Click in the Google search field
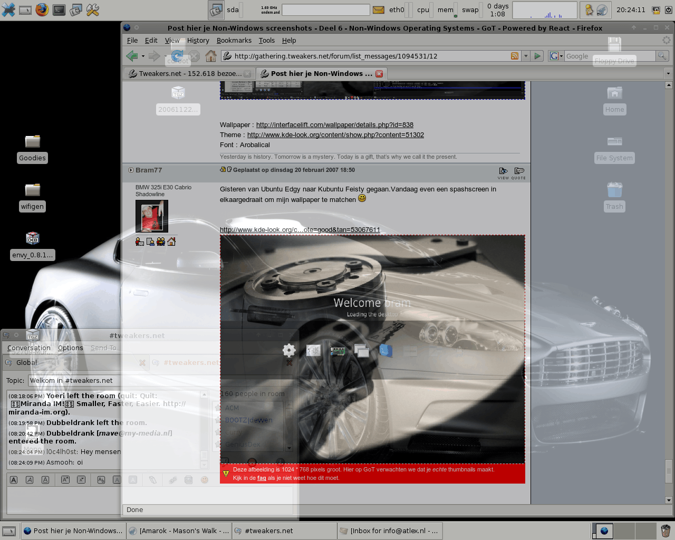The image size is (675, 540). (609, 56)
